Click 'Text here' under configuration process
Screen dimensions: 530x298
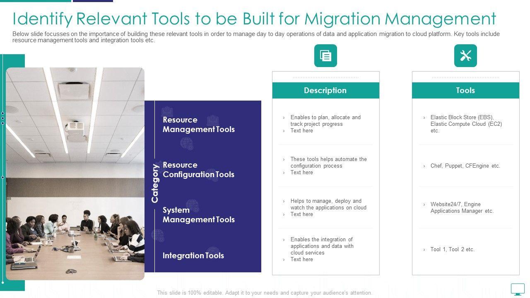[301, 172]
